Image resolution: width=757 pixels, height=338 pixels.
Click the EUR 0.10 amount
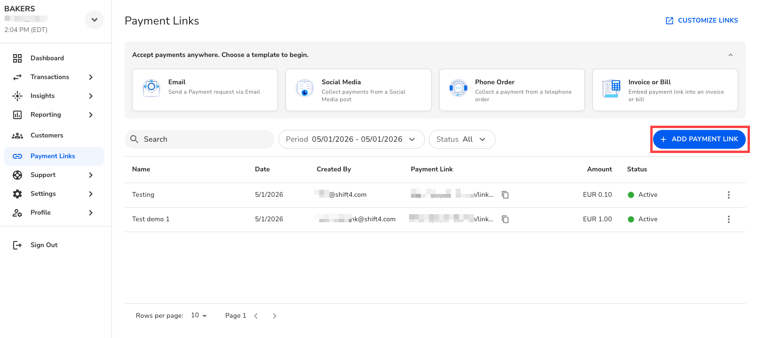(x=598, y=195)
